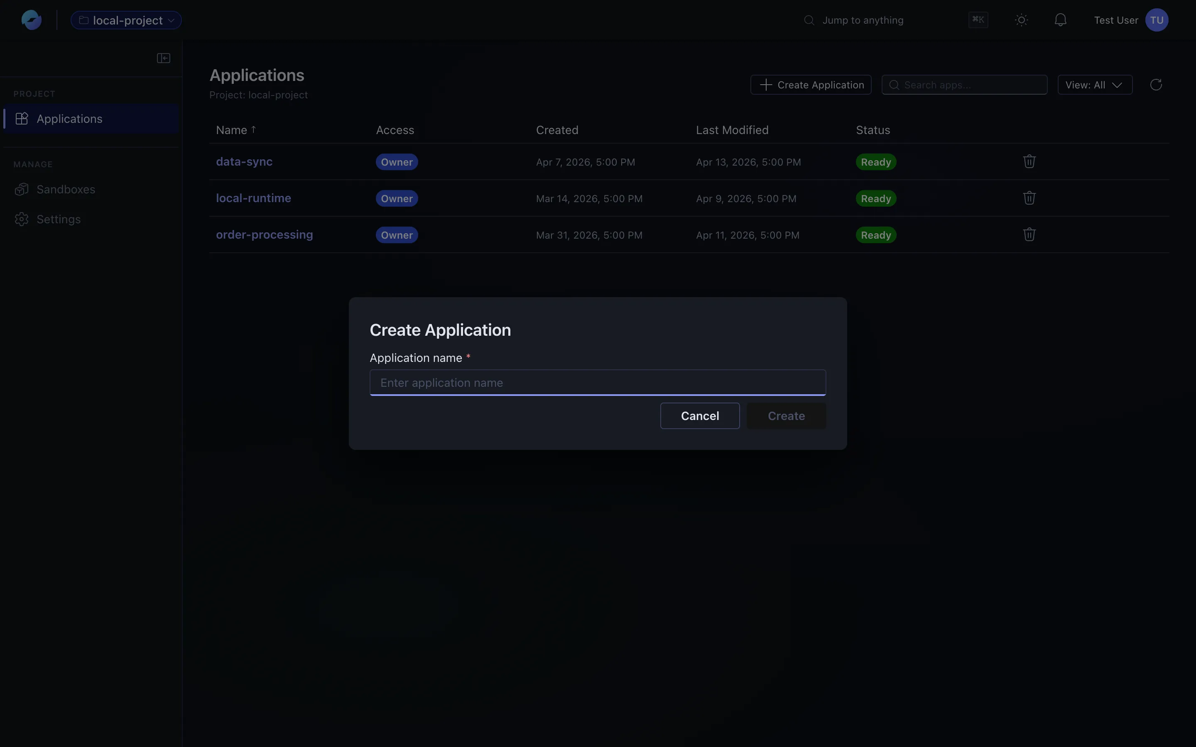
Task: Click the Sandboxes cube icon
Action: click(21, 189)
